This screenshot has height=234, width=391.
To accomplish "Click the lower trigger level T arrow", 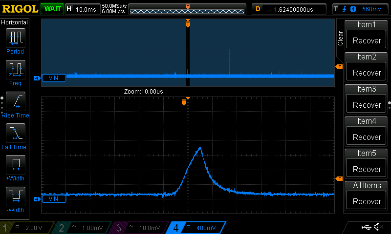I will [x=339, y=178].
